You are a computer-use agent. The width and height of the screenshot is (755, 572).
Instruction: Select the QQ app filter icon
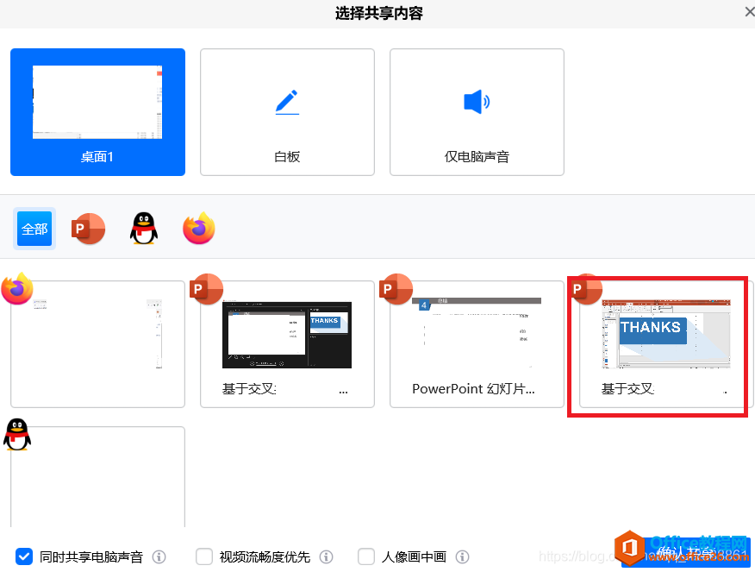(143, 228)
